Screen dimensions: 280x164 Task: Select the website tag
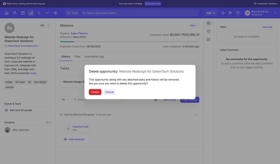click(9, 87)
